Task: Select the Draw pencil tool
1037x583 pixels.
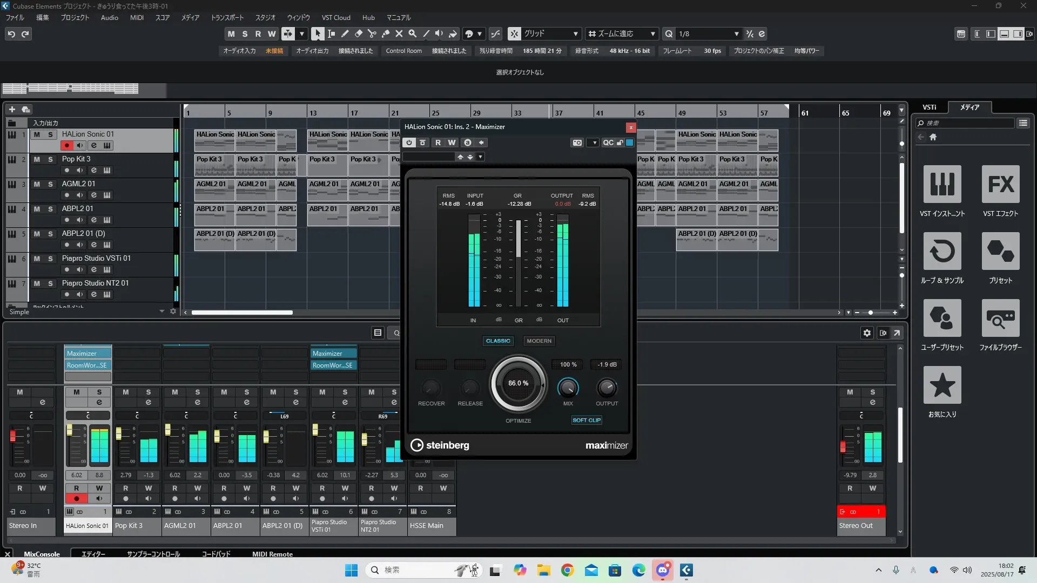Action: click(345, 33)
